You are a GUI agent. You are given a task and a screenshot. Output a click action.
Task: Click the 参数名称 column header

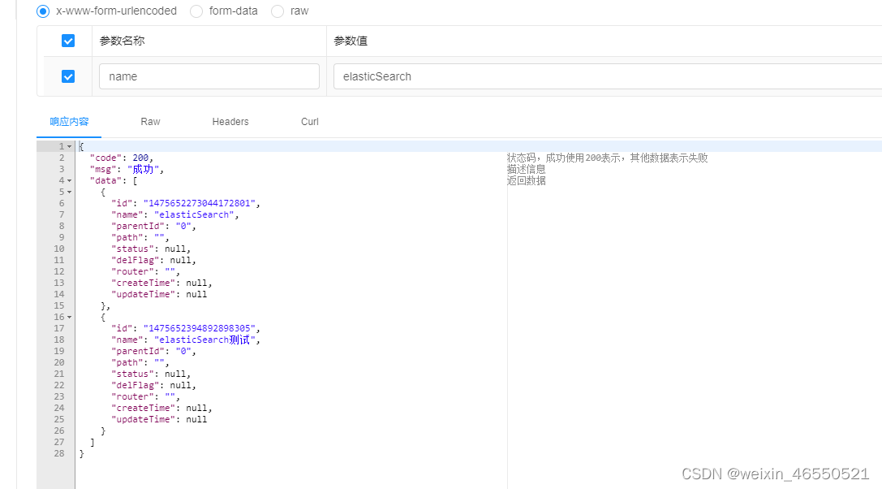(x=122, y=41)
